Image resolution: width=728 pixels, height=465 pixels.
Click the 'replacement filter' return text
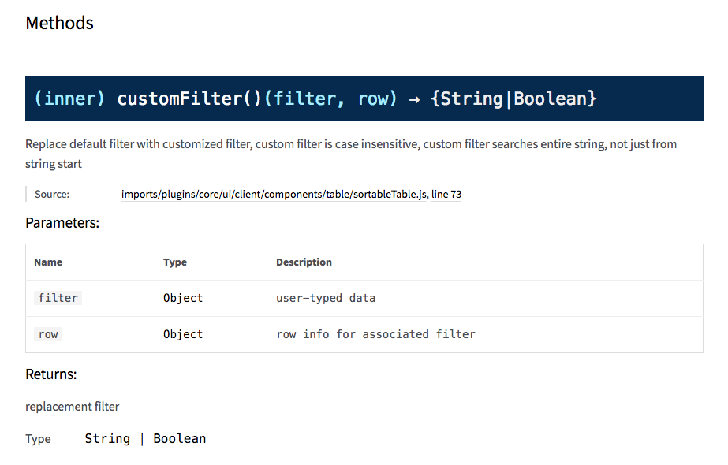(x=73, y=407)
